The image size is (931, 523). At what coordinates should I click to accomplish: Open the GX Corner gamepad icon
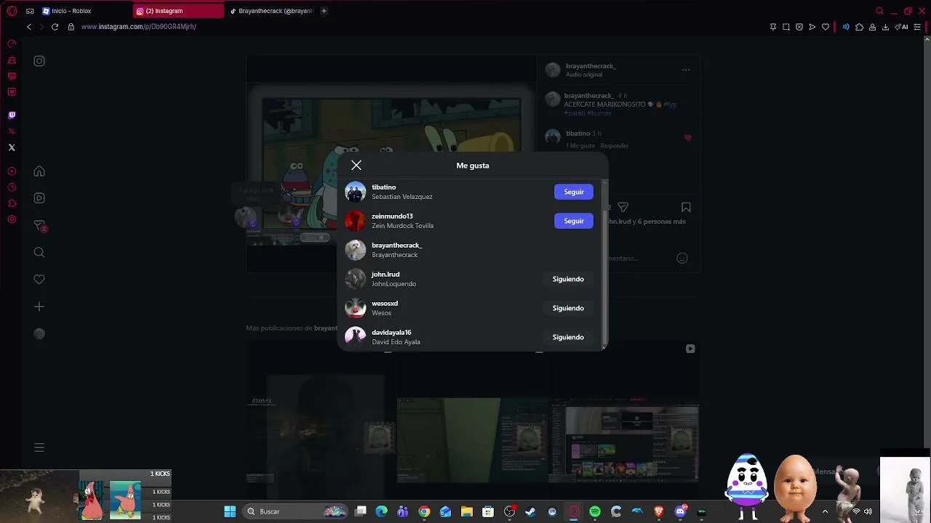point(30,11)
